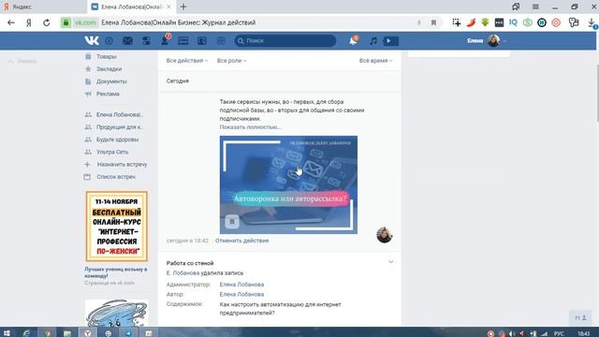Click the Интернет-профессия по-женски ad banner
The image size is (599, 337).
tap(116, 227)
